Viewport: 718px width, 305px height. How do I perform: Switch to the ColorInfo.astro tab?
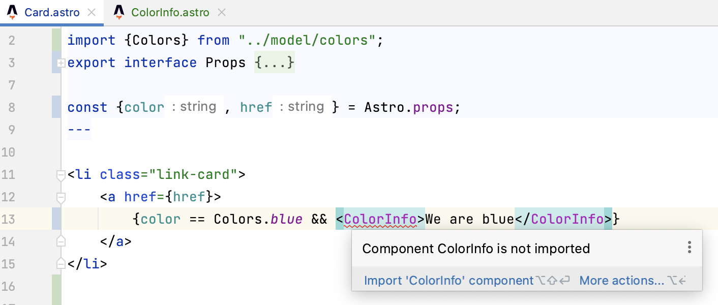(170, 13)
